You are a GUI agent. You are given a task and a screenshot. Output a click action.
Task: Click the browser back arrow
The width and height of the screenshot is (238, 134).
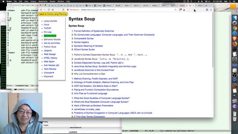[x=41, y=10]
